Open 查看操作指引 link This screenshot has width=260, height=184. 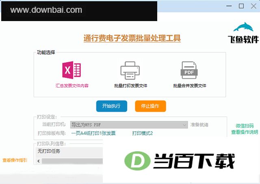tap(15, 160)
